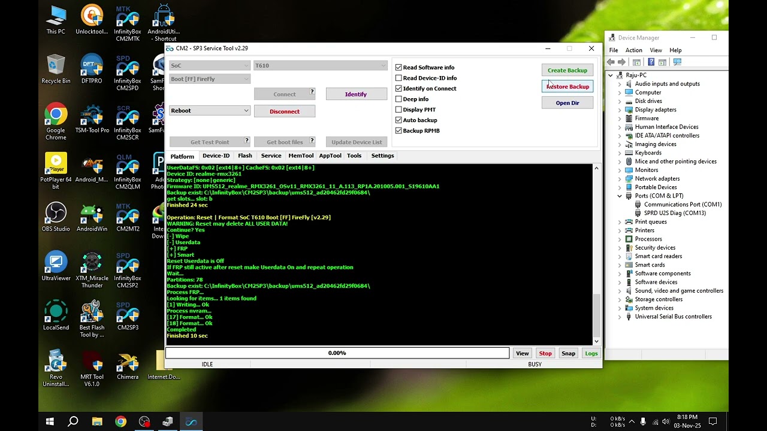Open InfinityBox CM2SCR shortcut

coord(128,122)
